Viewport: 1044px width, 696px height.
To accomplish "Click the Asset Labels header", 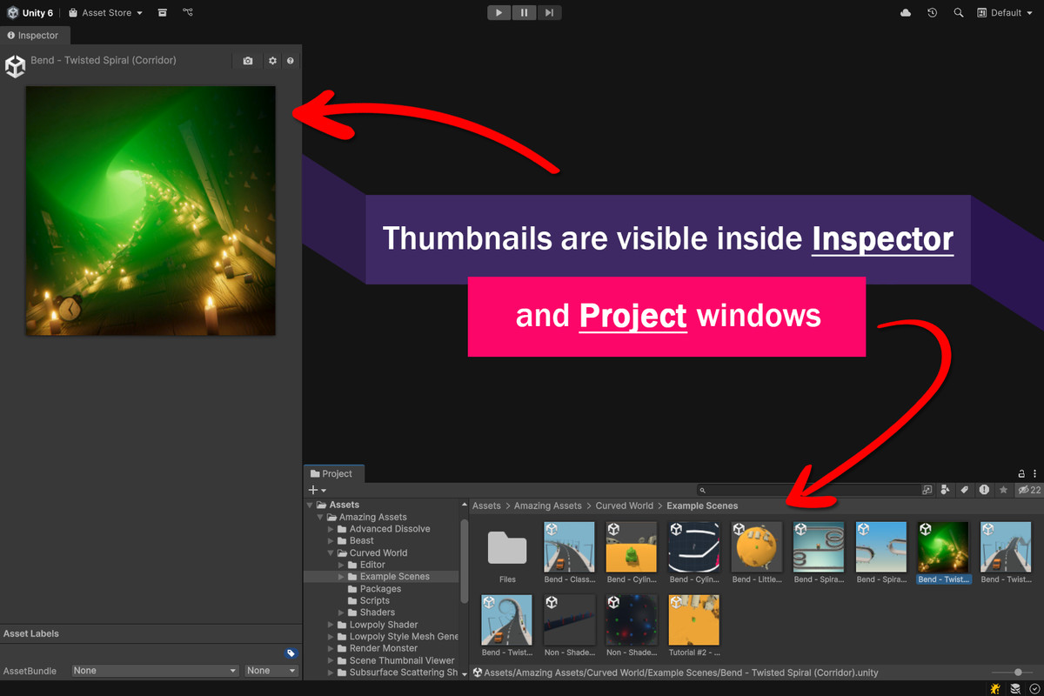I will 31,633.
